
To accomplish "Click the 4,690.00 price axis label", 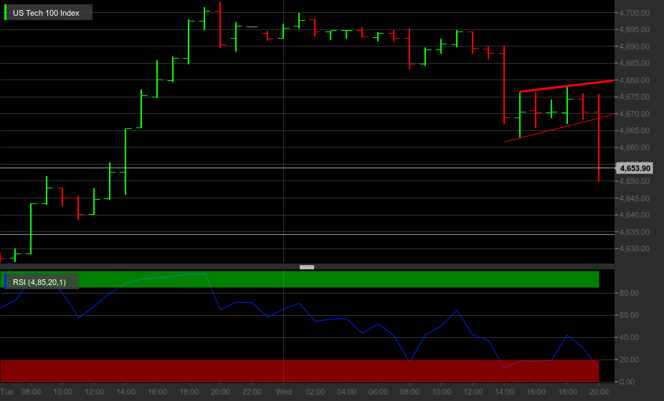I will pyautogui.click(x=634, y=47).
